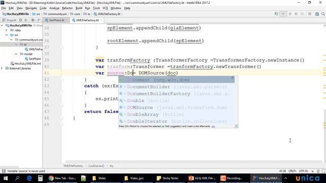Select XMLFileFactory file in project tree
Viewport: 326px width, 183px height.
coord(33,49)
